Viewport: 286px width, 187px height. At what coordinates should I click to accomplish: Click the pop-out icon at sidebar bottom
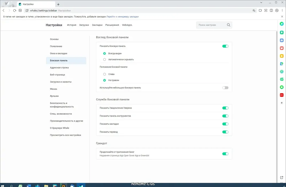click(x=282, y=177)
